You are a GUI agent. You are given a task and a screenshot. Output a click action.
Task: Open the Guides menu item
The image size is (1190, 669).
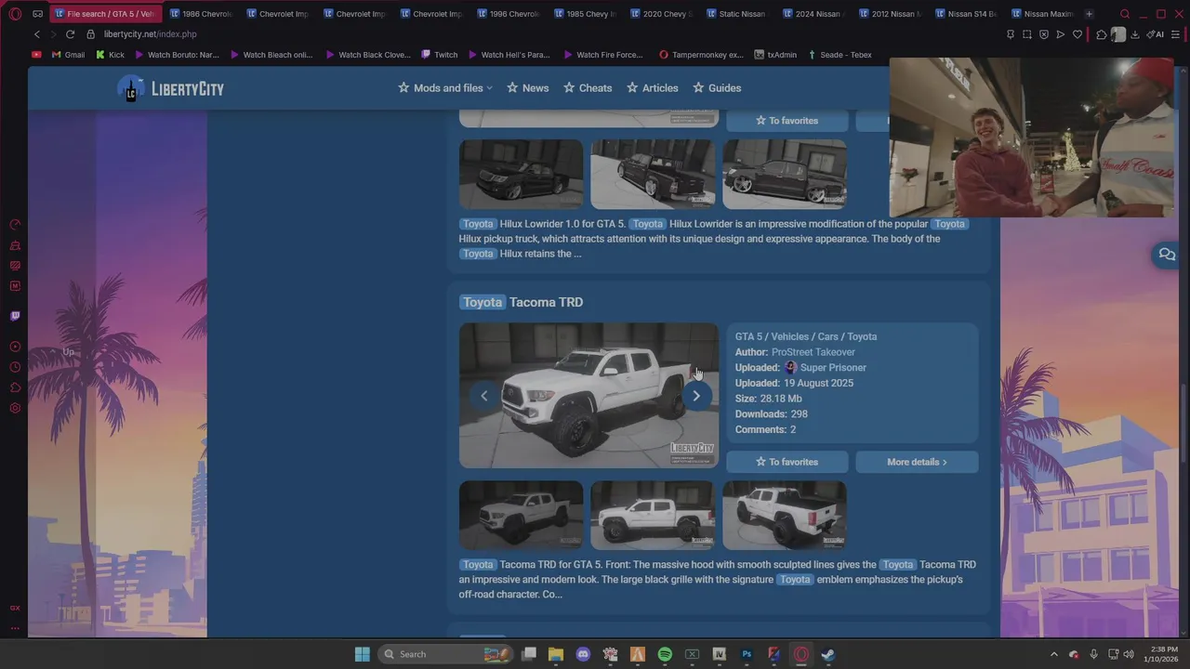pyautogui.click(x=717, y=88)
